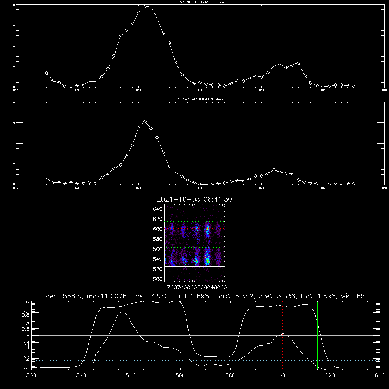The image size is (389, 389).
Task: Click the green solid line near 585 in bottom plot
Action: pos(242,335)
